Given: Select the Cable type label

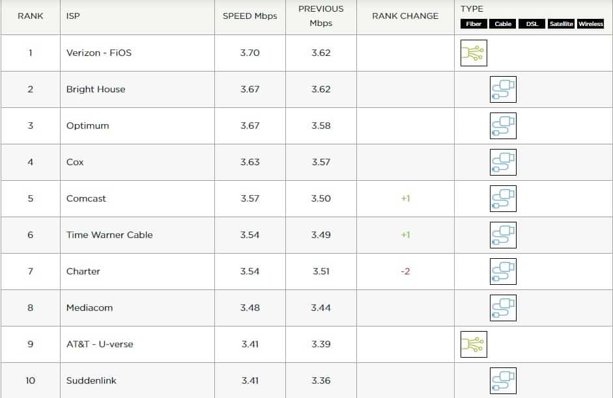Looking at the screenshot, I should click(503, 24).
